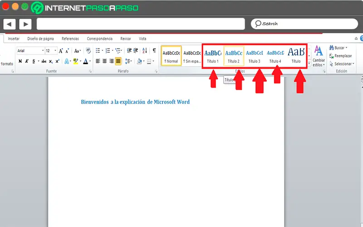Image resolution: width=363 pixels, height=227 pixels.
Task: Open the Diseño de página tab
Action: click(40, 39)
